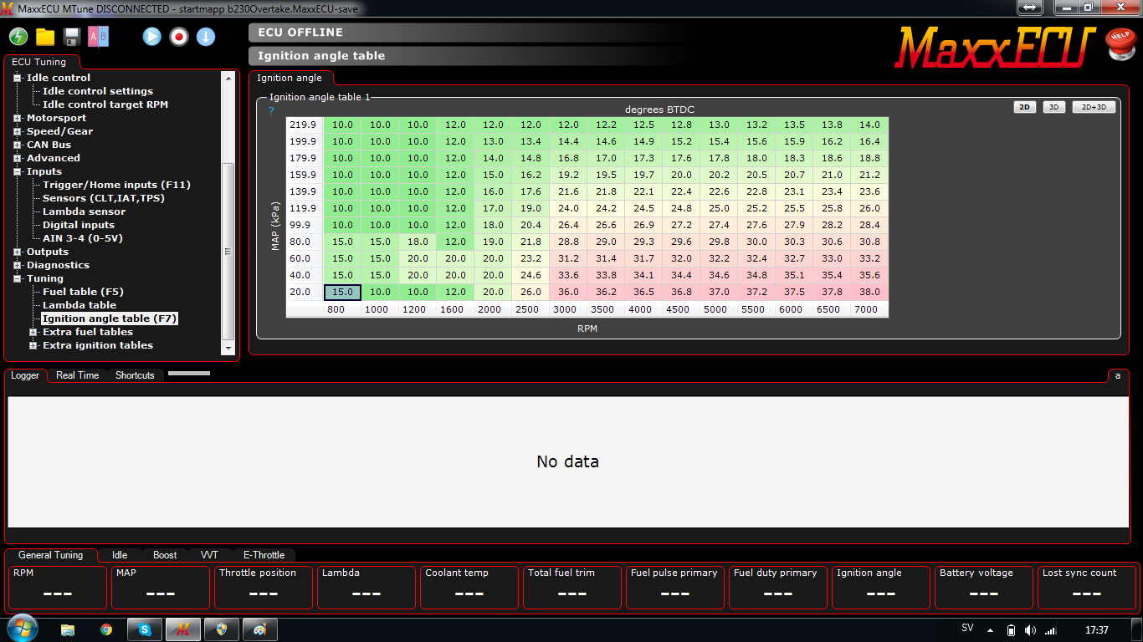Open Sensors (CLT,IAT,TPS) page
Screen dimensions: 1143x642
[104, 198]
